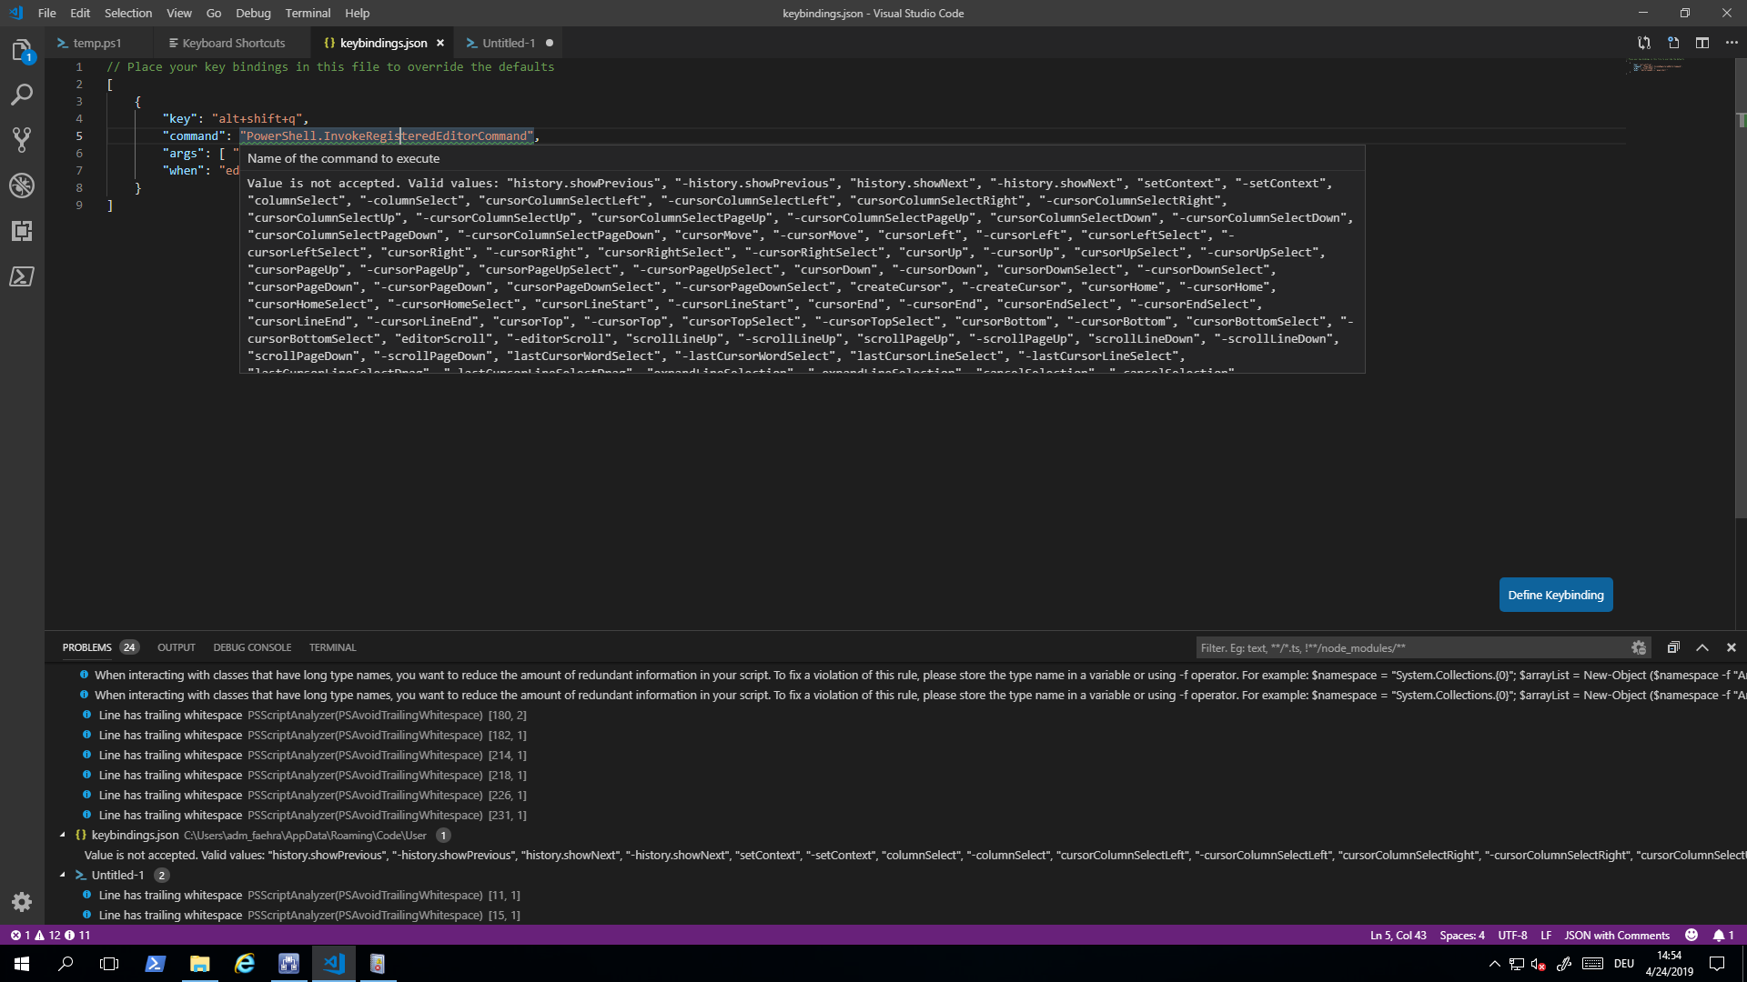Toggle maximize on the Problems panel
The image size is (1747, 982).
tap(1702, 646)
